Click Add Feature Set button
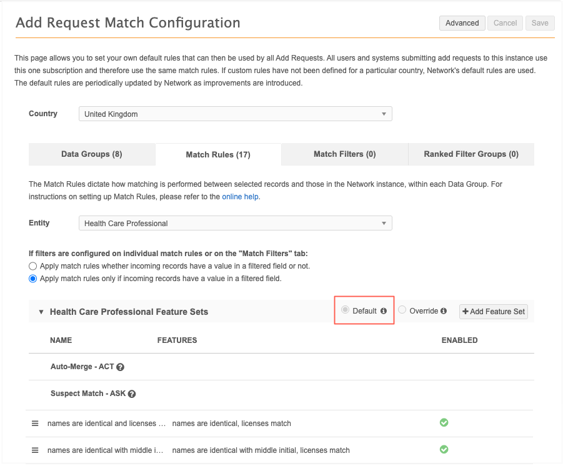Image resolution: width=563 pixels, height=466 pixels. (x=494, y=312)
